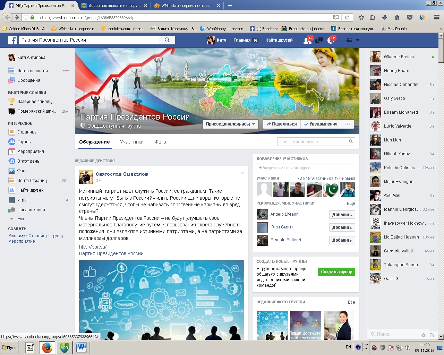
Task: Open the privacy shortcuts lock icon
Action: click(349, 40)
